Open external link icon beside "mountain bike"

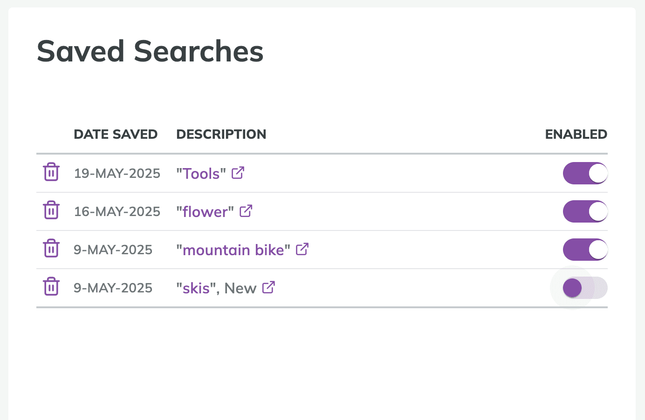(302, 249)
